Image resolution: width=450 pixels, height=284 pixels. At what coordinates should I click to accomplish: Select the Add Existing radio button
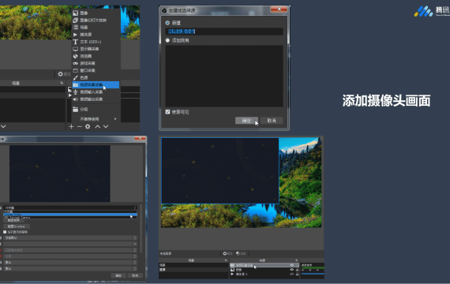click(x=167, y=40)
